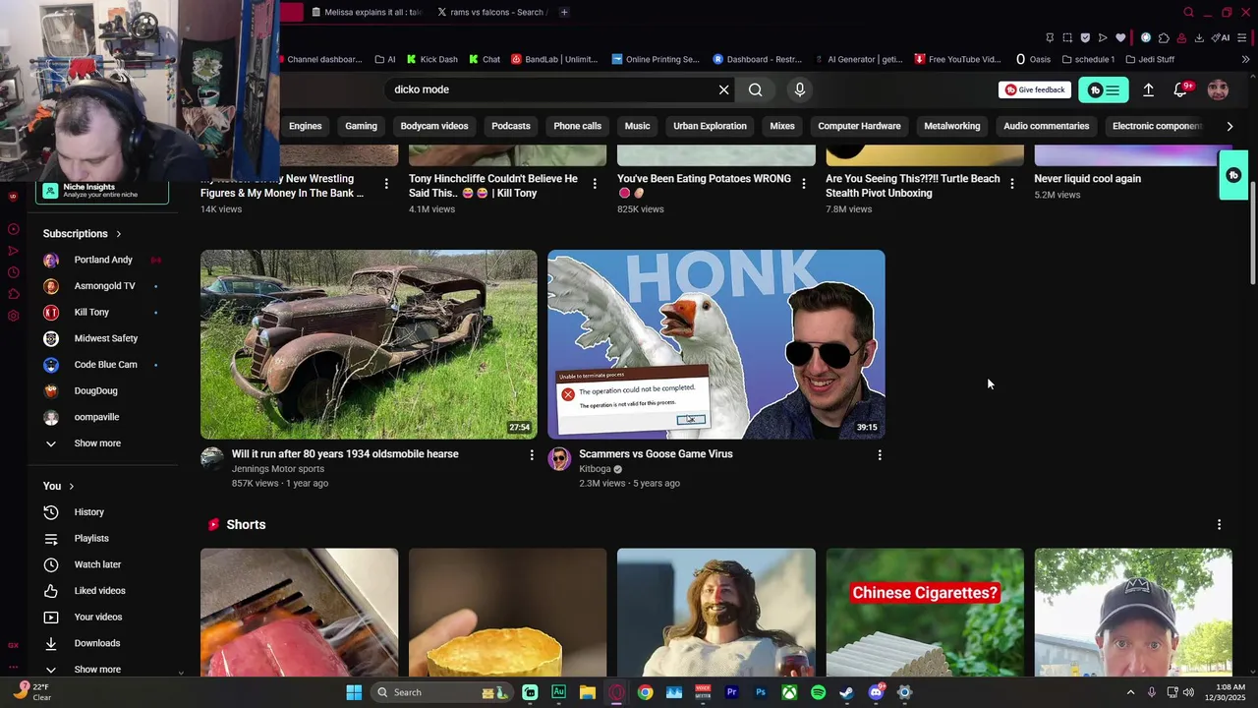Open Portland Andy subscription
The width and height of the screenshot is (1258, 708).
pyautogui.click(x=102, y=260)
